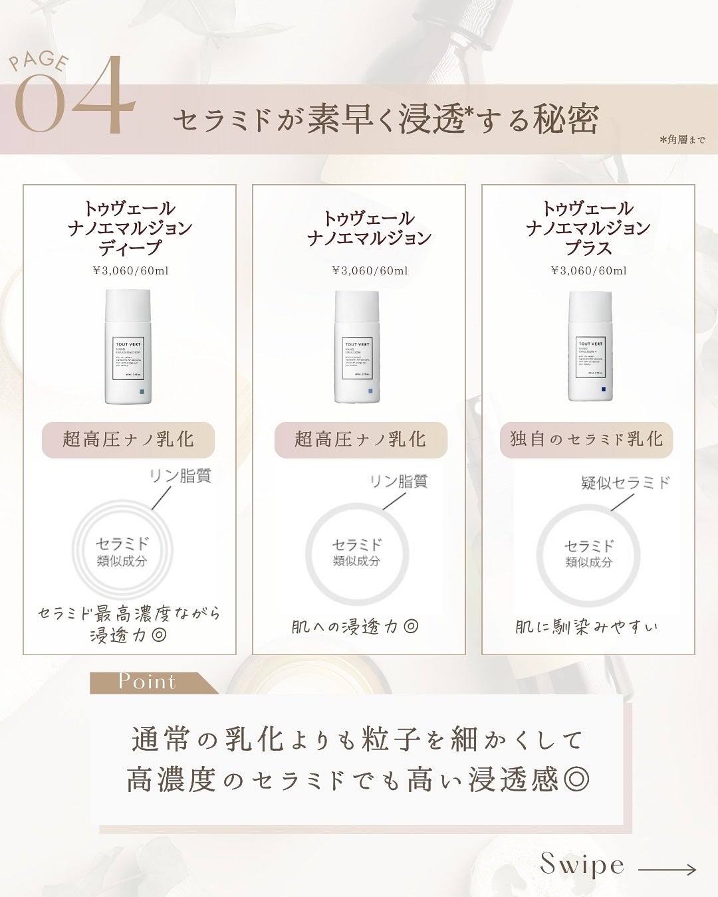Click the ＊角層まで footnote
Image resolution: width=718 pixels, height=897 pixels.
click(x=683, y=140)
